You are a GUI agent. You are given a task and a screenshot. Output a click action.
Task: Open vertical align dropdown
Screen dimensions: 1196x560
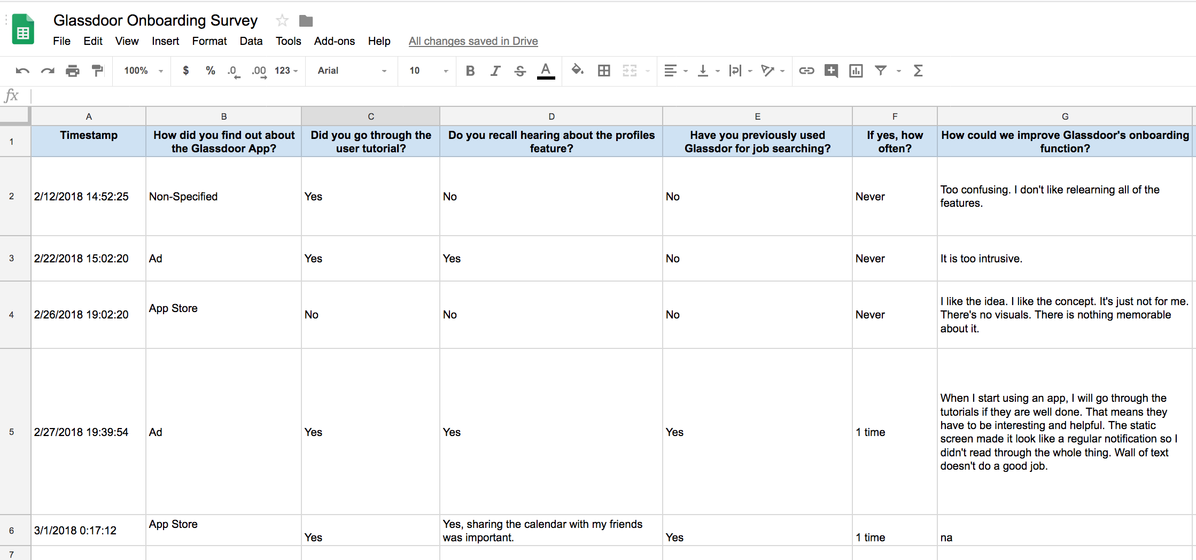tap(709, 71)
